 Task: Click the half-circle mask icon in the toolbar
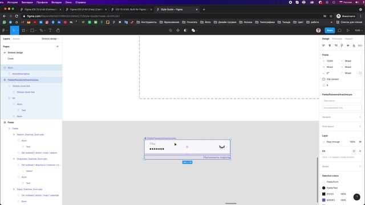point(185,30)
